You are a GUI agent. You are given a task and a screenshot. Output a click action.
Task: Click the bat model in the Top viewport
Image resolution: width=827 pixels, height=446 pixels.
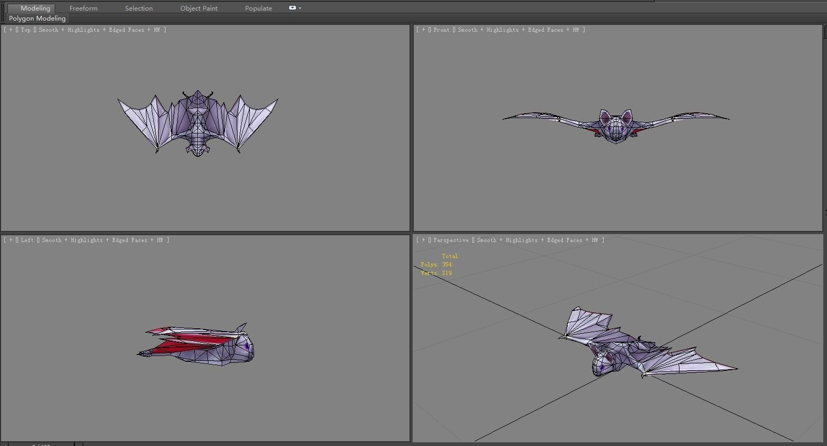(x=198, y=123)
